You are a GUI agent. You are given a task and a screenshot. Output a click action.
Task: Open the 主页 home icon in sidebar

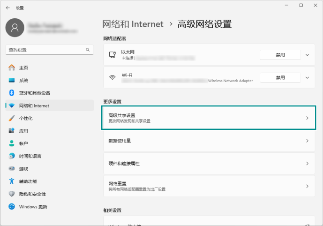tap(12, 68)
